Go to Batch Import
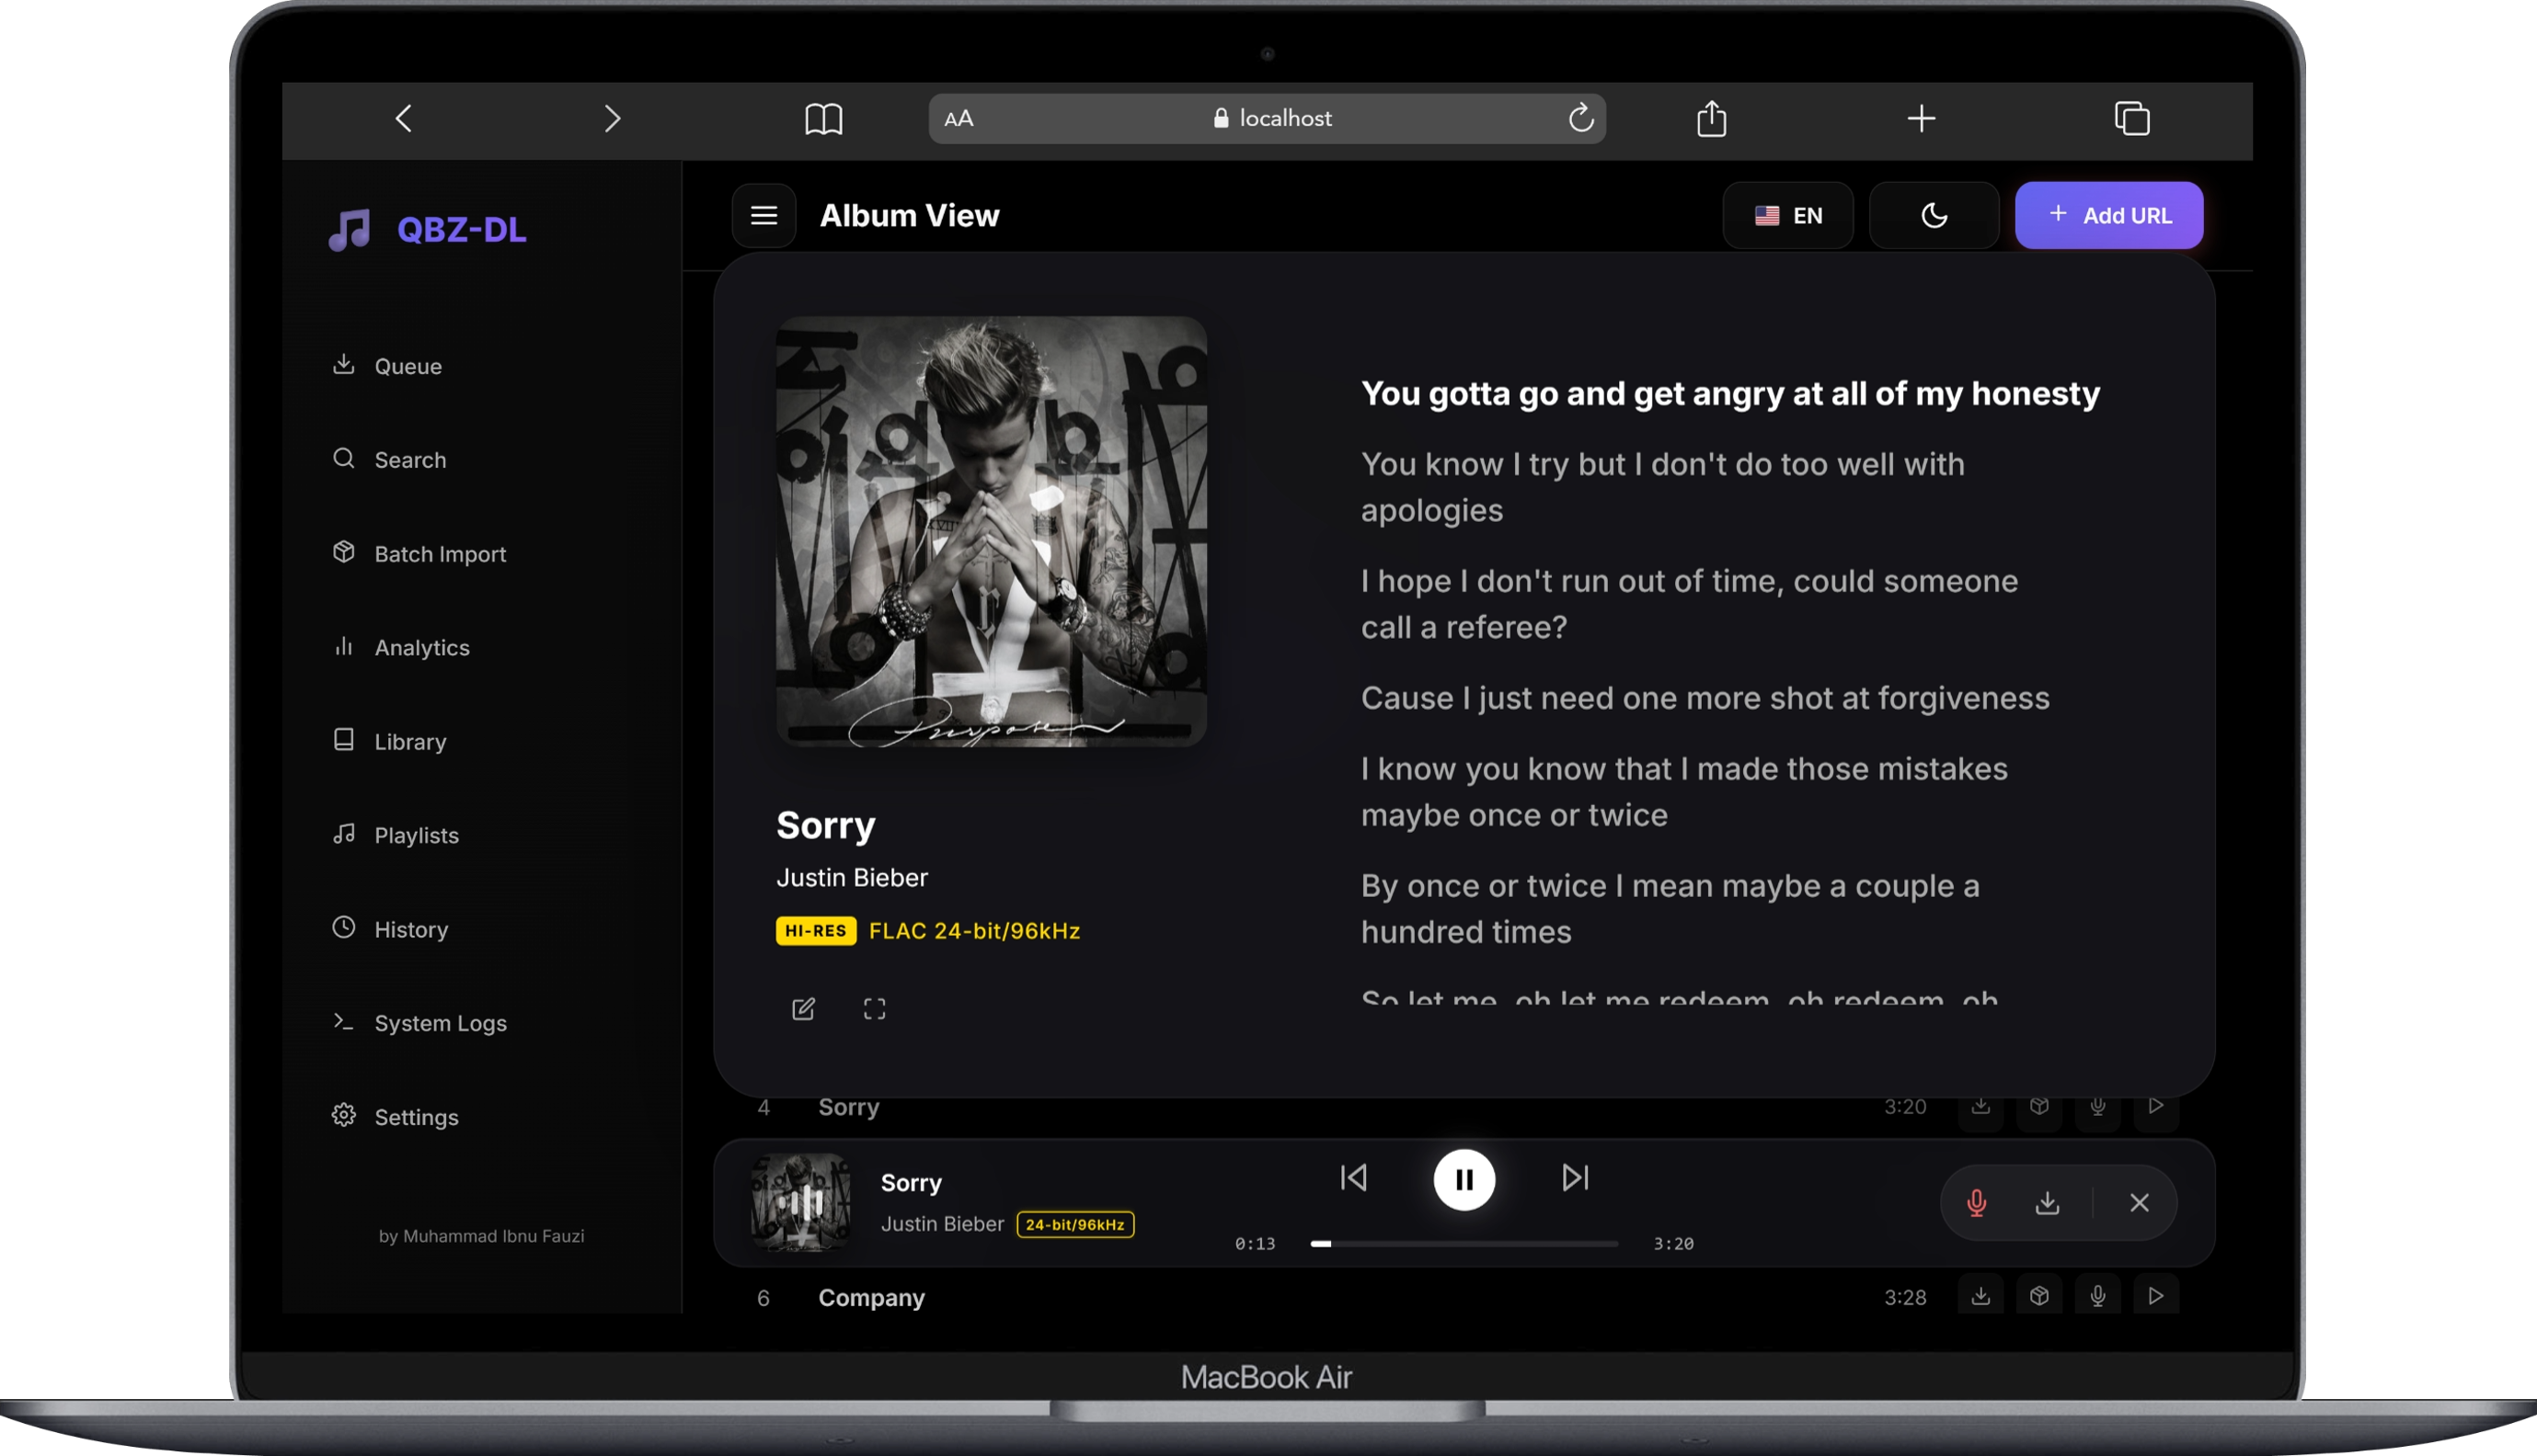 pos(419,554)
